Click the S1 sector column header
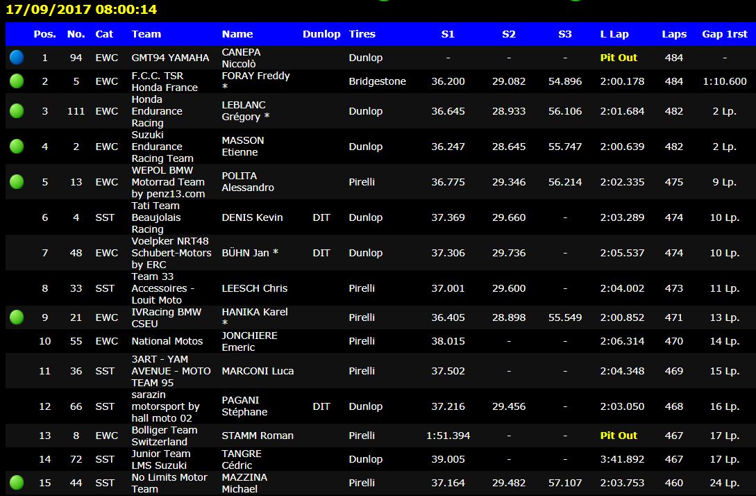The height and width of the screenshot is (496, 756). (x=448, y=34)
